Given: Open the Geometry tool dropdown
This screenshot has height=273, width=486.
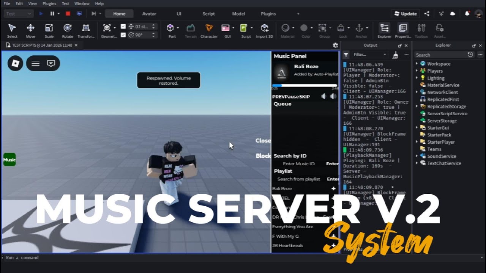Looking at the screenshot, I should tap(115, 28).
